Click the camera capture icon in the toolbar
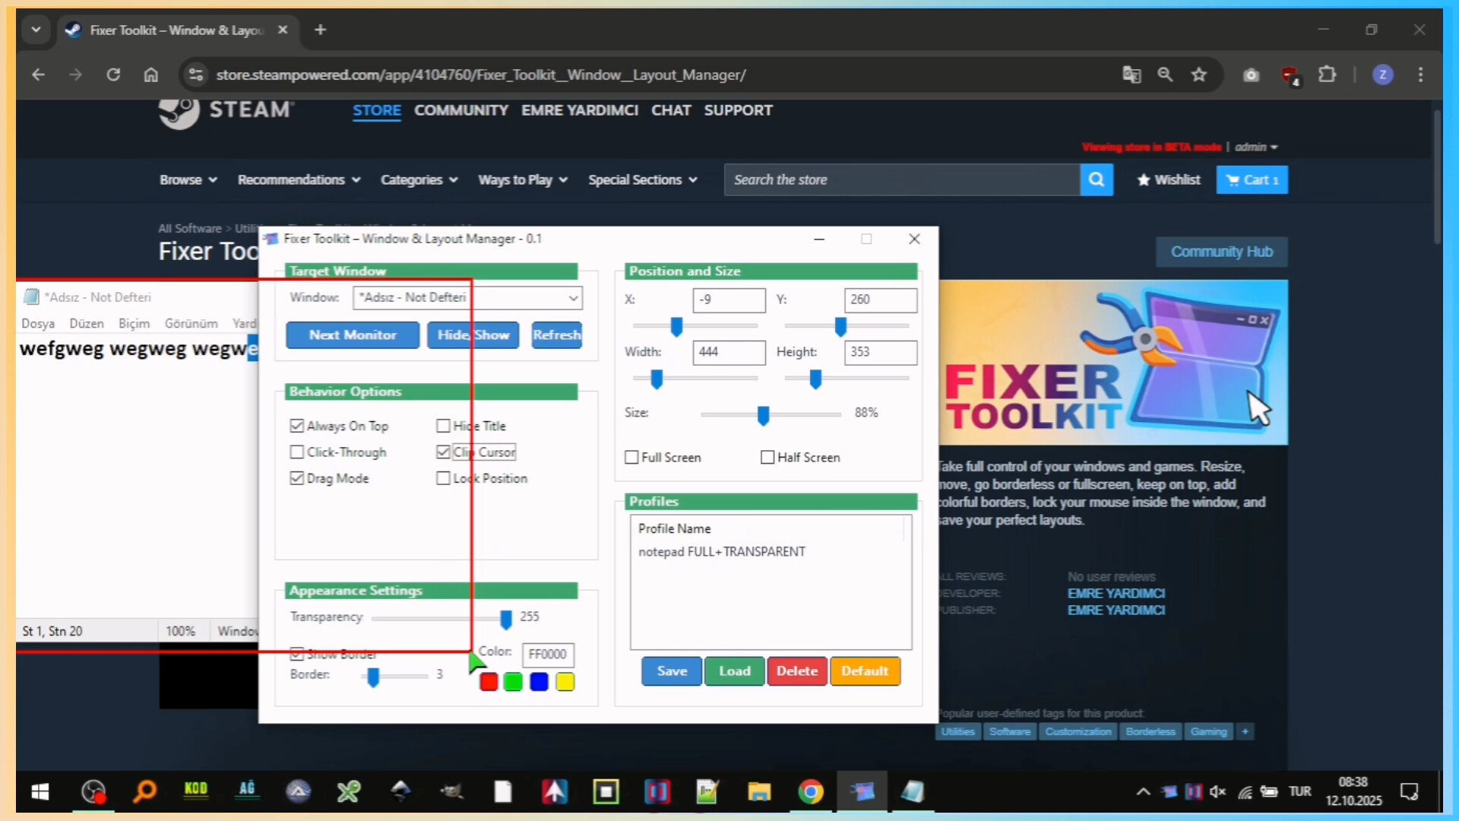 (1251, 74)
